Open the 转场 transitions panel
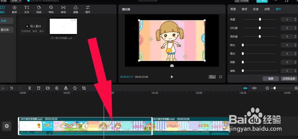 click(x=63, y=10)
